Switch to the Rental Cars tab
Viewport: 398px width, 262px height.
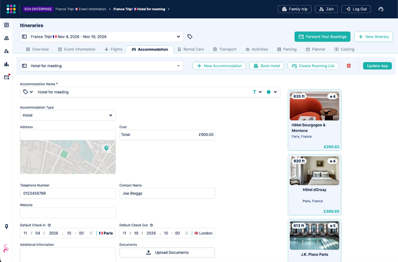(x=191, y=49)
